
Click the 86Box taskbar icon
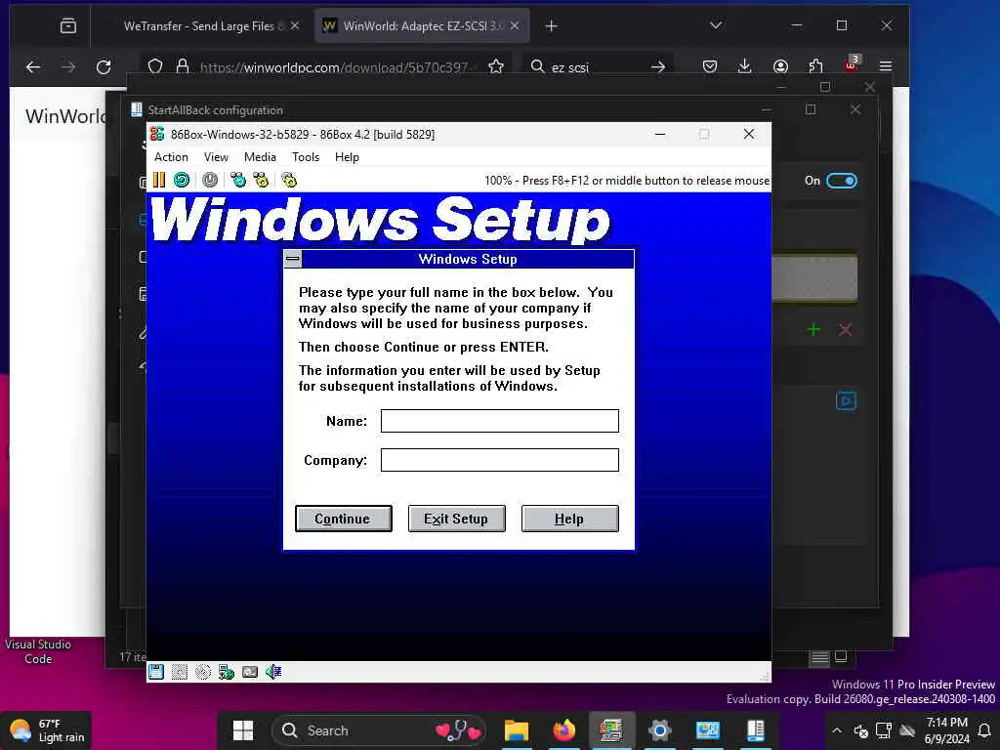point(611,730)
